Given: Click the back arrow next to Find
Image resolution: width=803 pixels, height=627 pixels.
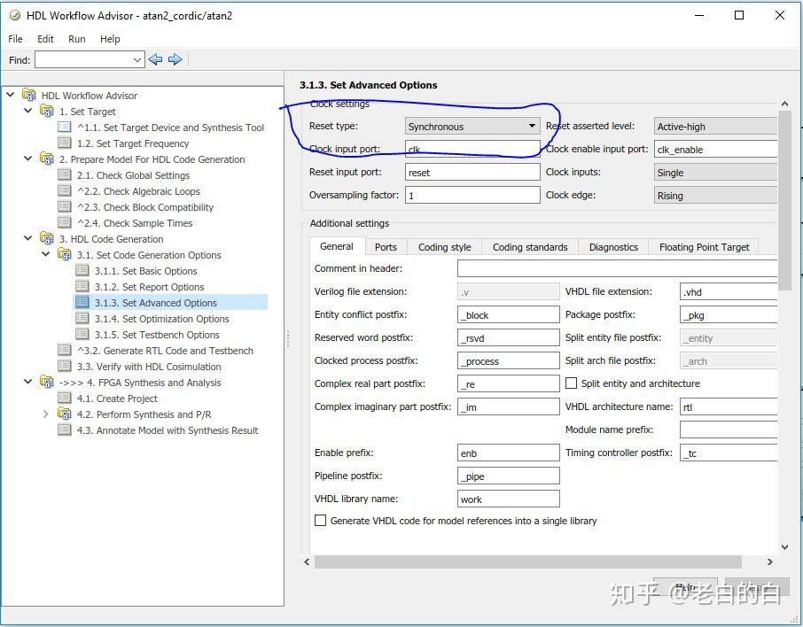Looking at the screenshot, I should tap(156, 59).
